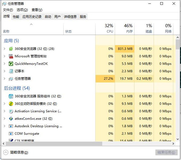Screen dimensions: 181x160
Task: Expand the atkexComSvc.exe row
Action: click(5, 119)
